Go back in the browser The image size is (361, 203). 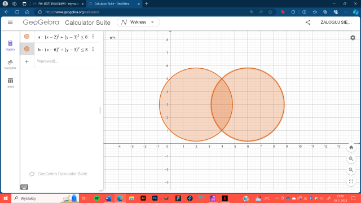6,12
